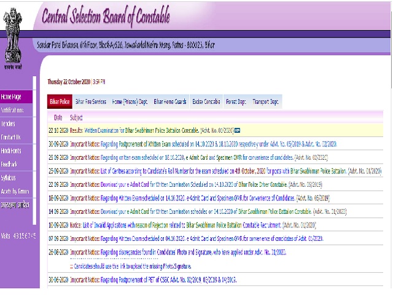Open the Home Page menu item
This screenshot has width=393, height=295.
tap(17, 97)
